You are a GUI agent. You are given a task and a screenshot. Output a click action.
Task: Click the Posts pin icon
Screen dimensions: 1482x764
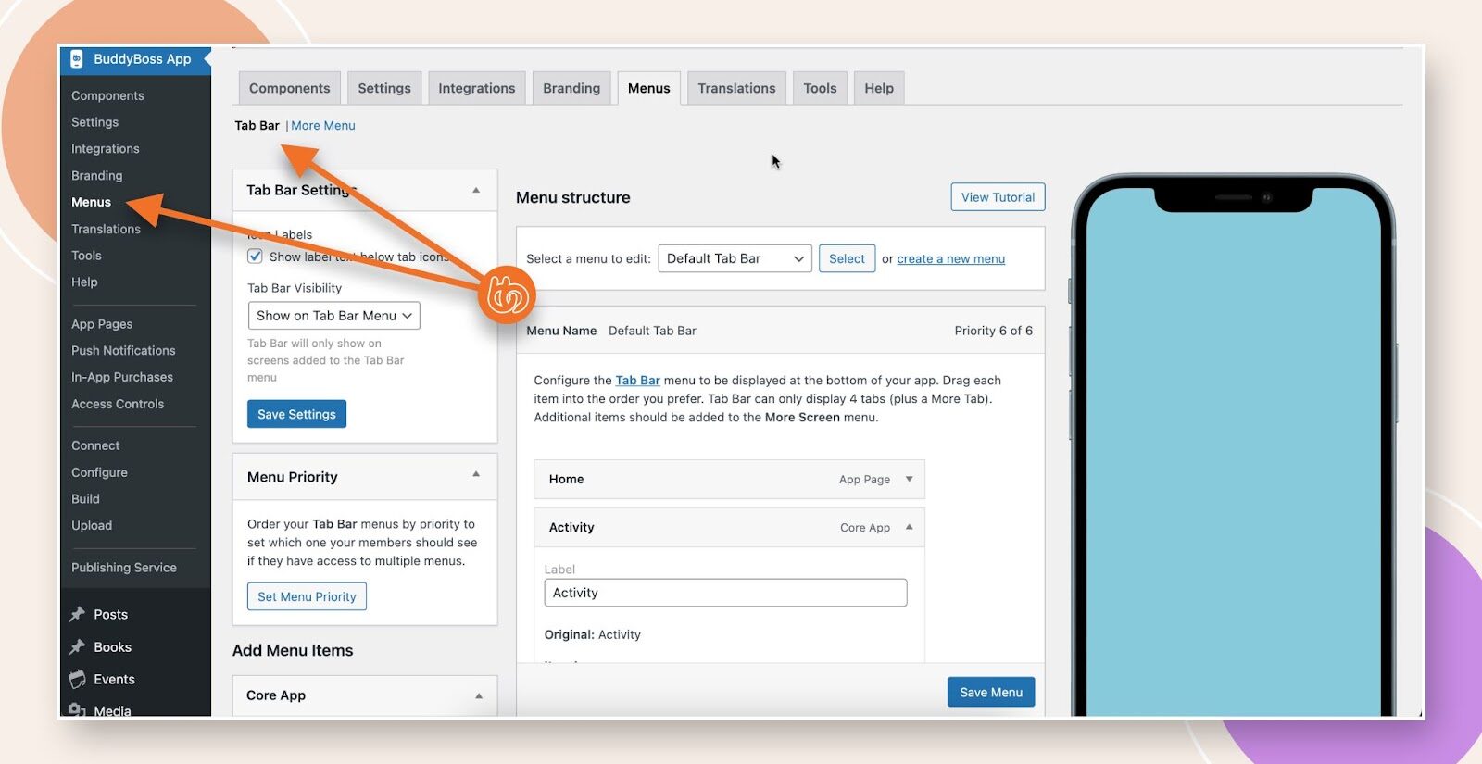pos(78,614)
